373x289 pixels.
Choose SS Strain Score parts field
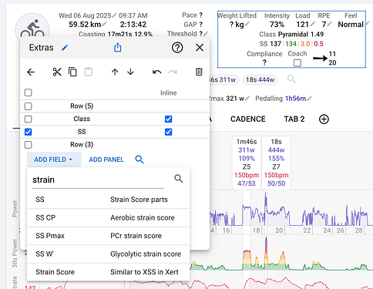coord(108,200)
